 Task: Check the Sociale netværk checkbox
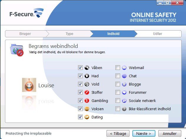coord(118,101)
